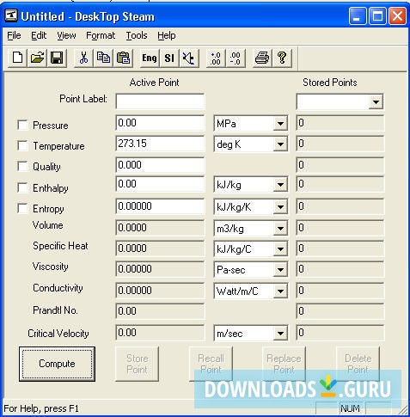Open the Edit menu
The width and height of the screenshot is (410, 417).
(39, 35)
